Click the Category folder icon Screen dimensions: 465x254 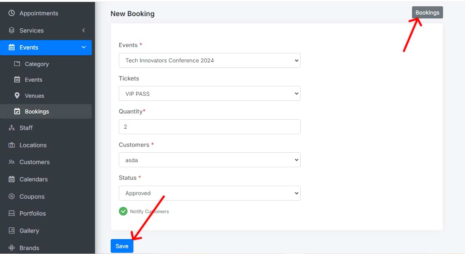click(x=17, y=64)
